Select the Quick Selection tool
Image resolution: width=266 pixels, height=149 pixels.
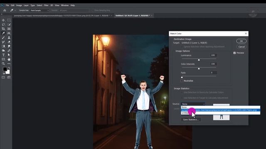9,24
